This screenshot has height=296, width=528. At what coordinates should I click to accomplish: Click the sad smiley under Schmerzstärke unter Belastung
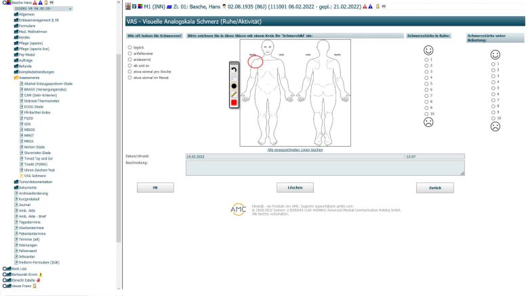pos(495,126)
